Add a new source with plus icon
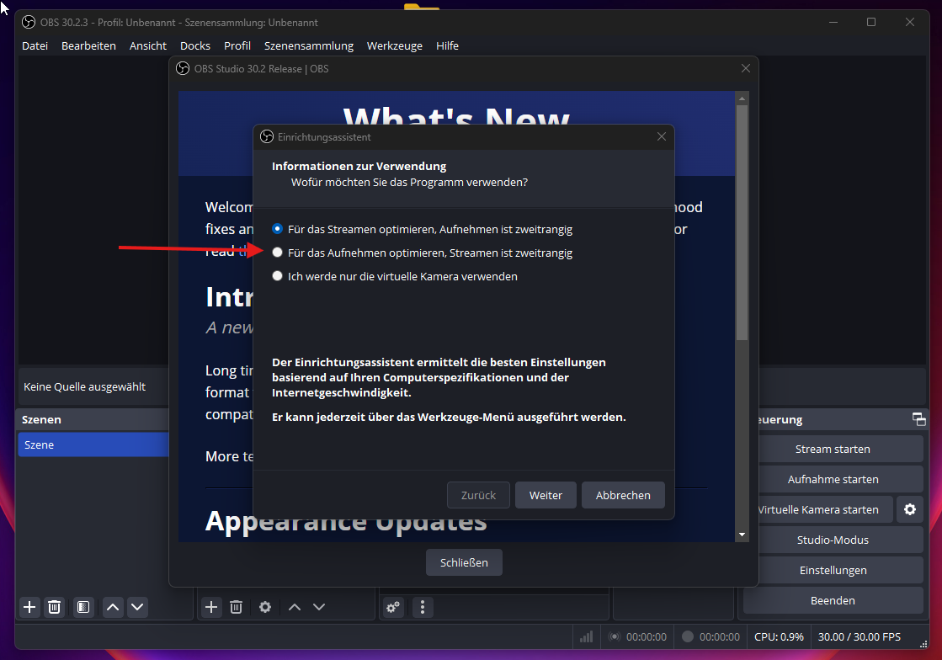The image size is (942, 660). click(210, 607)
